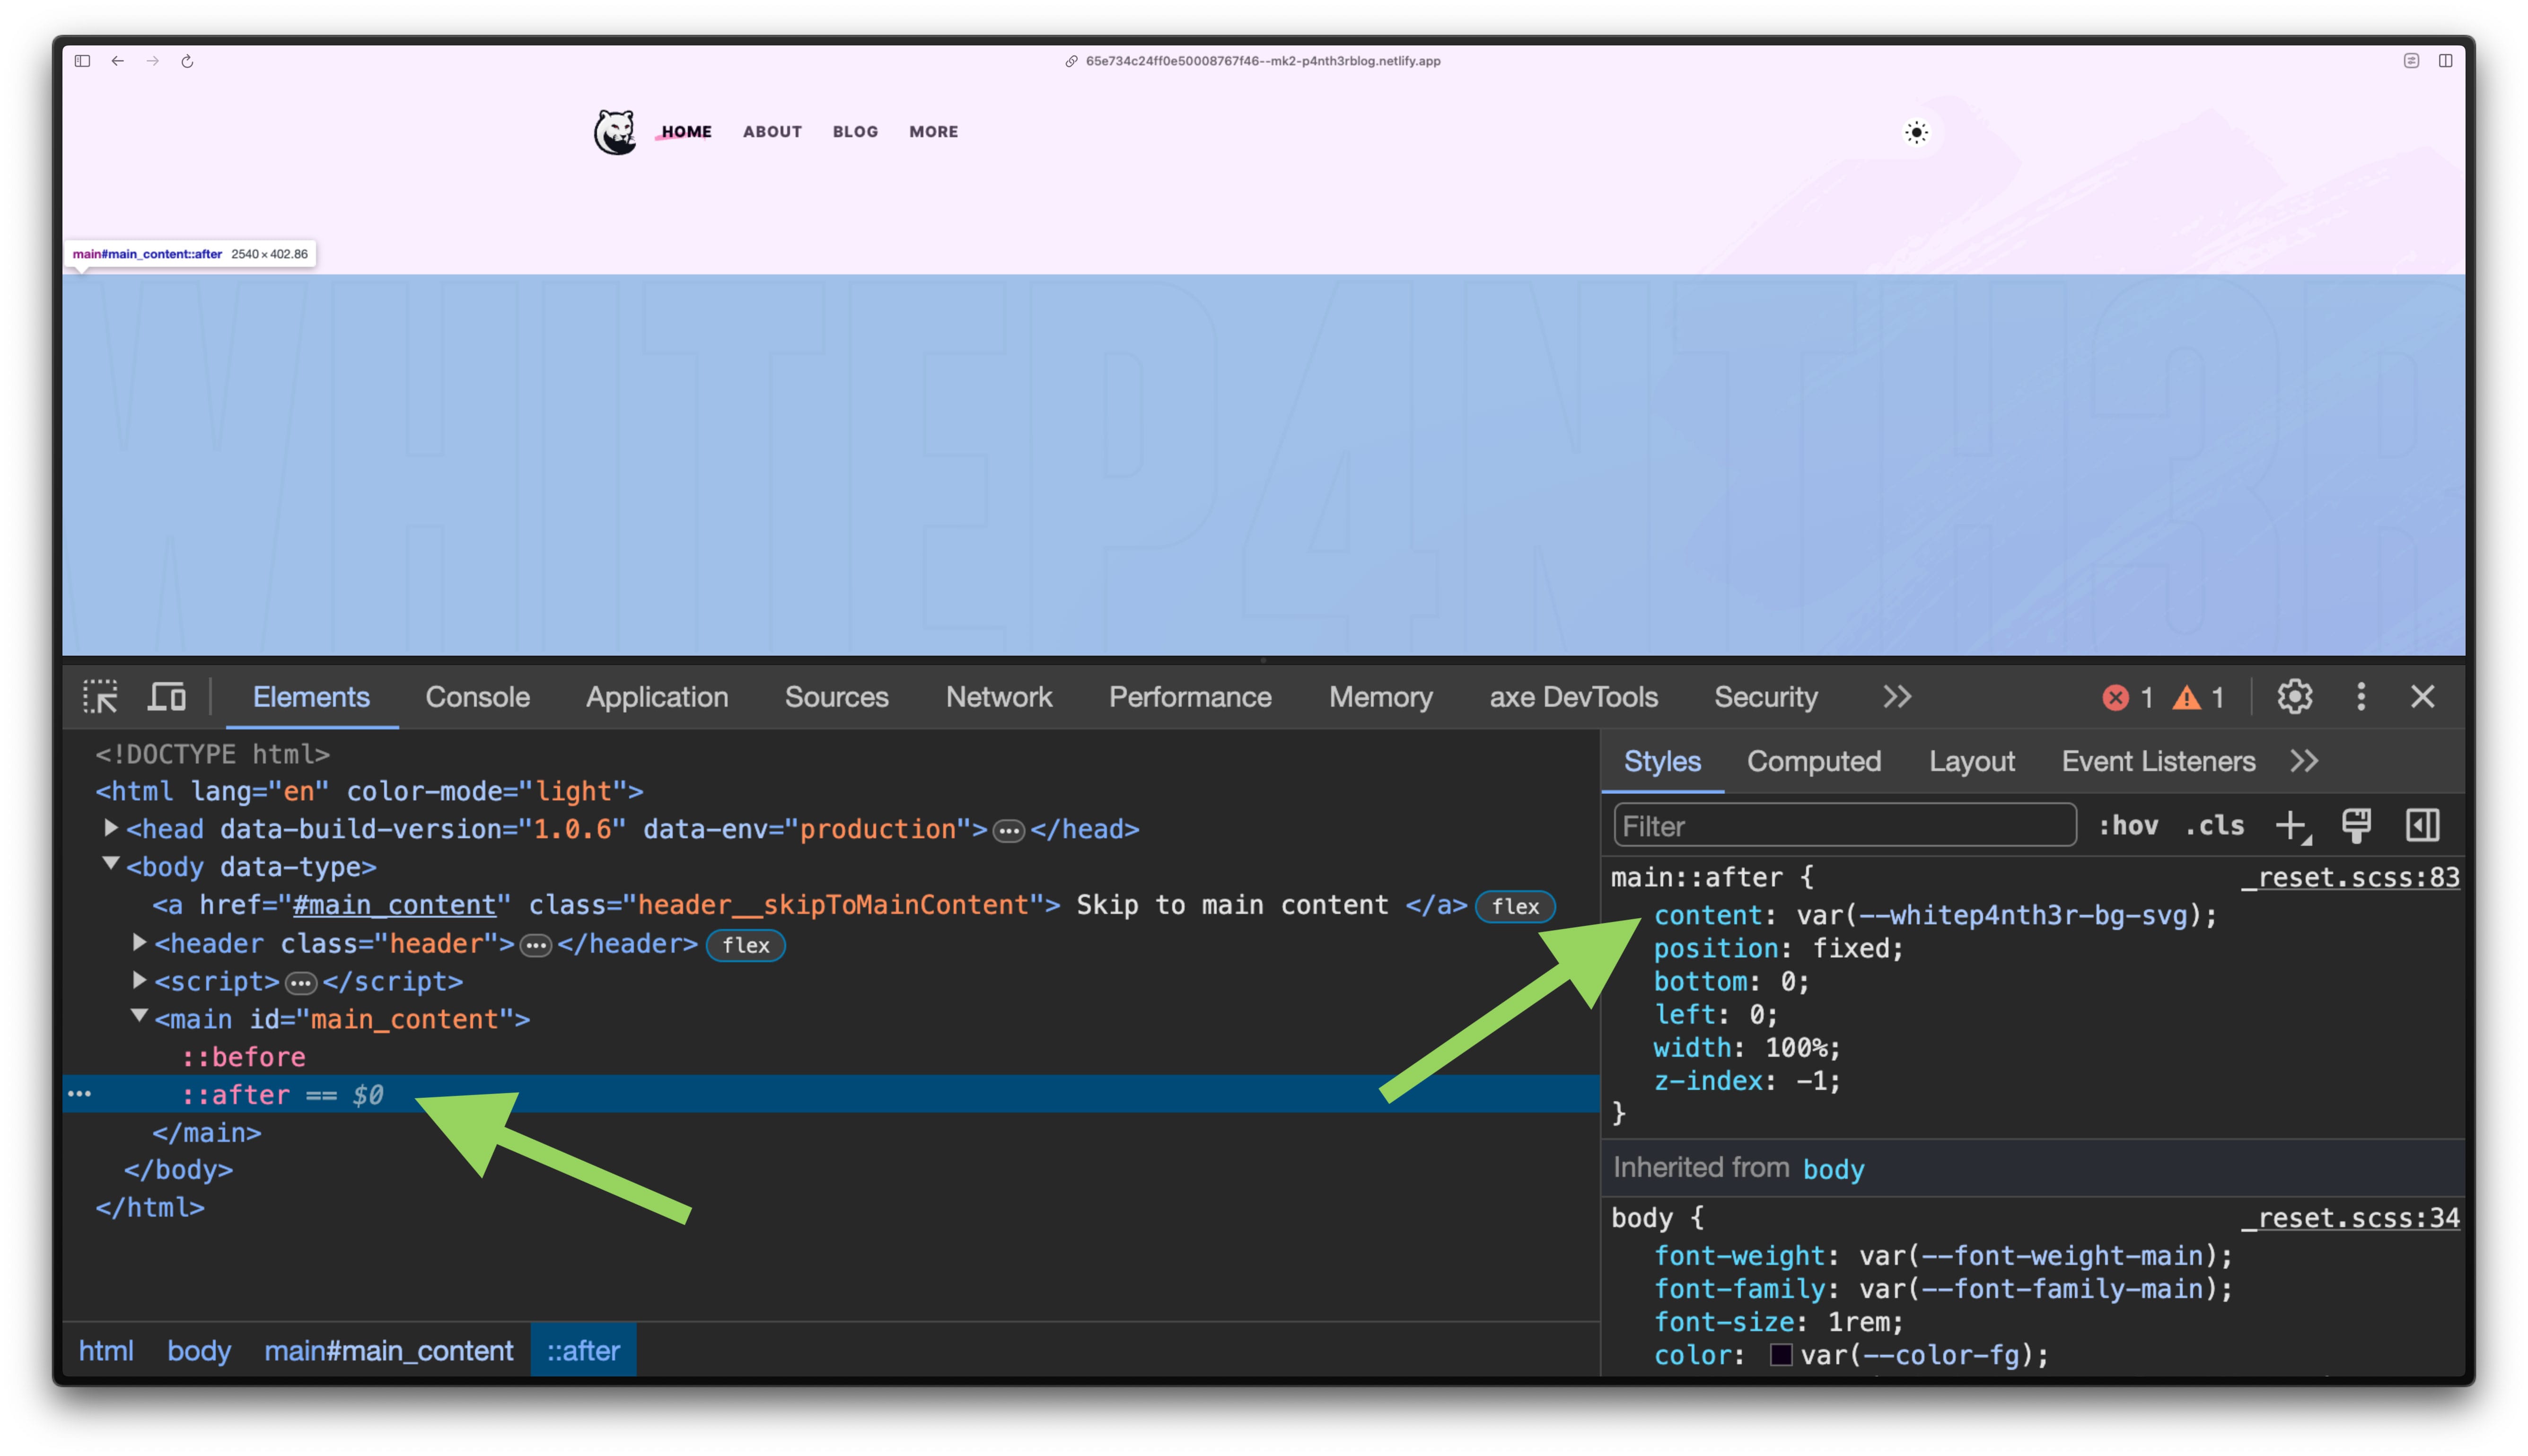Open the Network tab
Screen dimensions: 2528x1456
click(998, 696)
